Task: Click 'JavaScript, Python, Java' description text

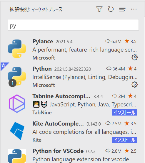Action: (93, 104)
